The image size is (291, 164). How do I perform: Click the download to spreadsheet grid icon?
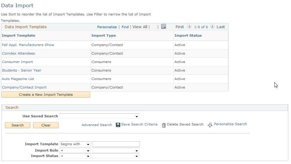164,27
